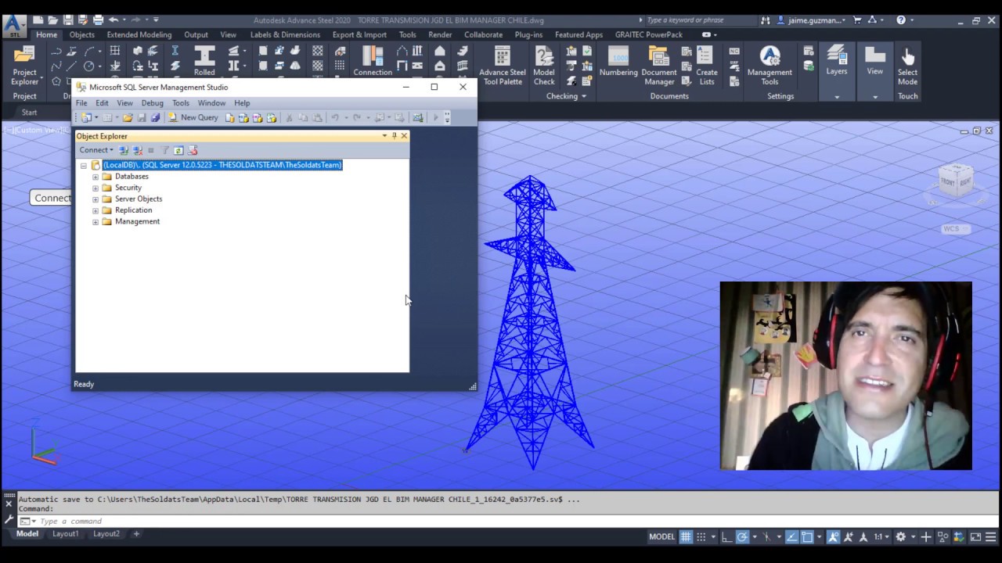Toggle auto-scale annotation in status bar

click(849, 536)
